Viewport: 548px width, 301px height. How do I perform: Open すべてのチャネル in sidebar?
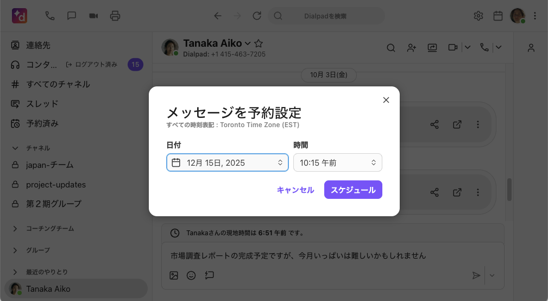tap(58, 84)
